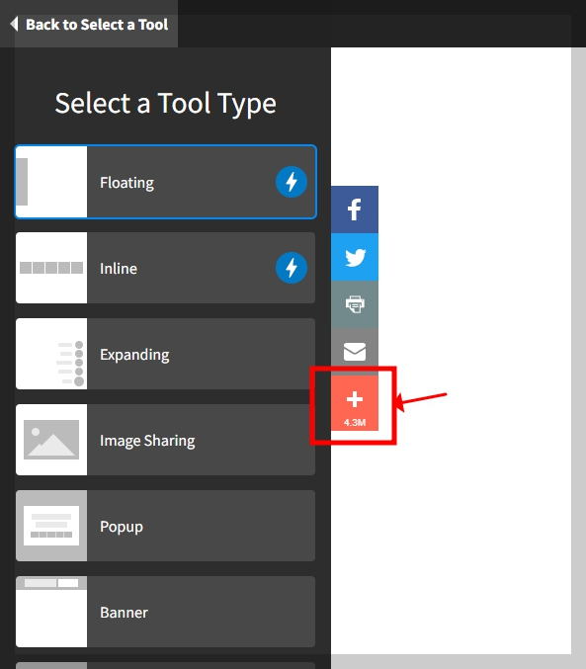Go back to Select a Tool
This screenshot has height=669, width=586.
coord(89,24)
